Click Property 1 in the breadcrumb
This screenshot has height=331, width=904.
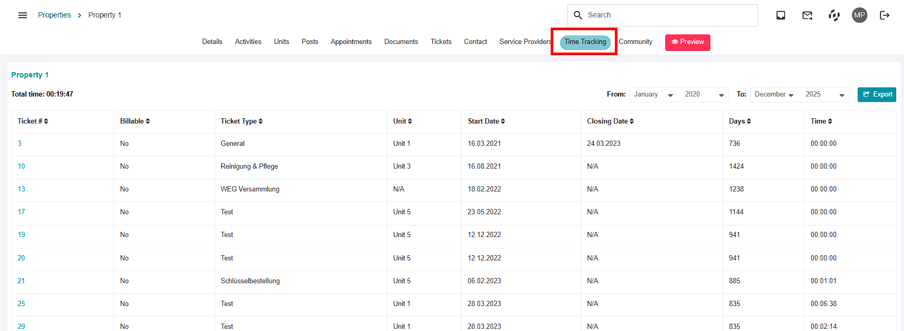pyautogui.click(x=105, y=15)
